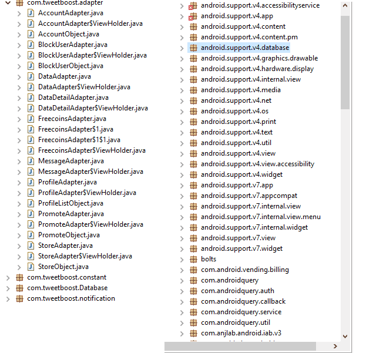
Task: Click the com.tweetboost.notification package icon
Action: point(19,298)
